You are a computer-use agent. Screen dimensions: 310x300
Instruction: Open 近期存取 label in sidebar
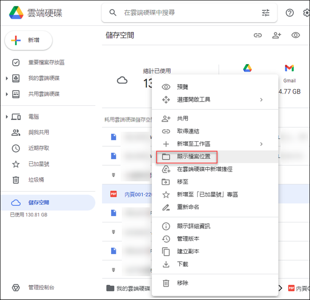pos(39,148)
